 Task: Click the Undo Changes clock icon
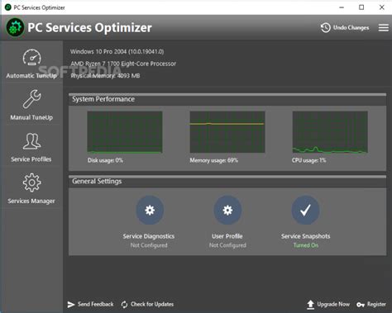click(326, 27)
